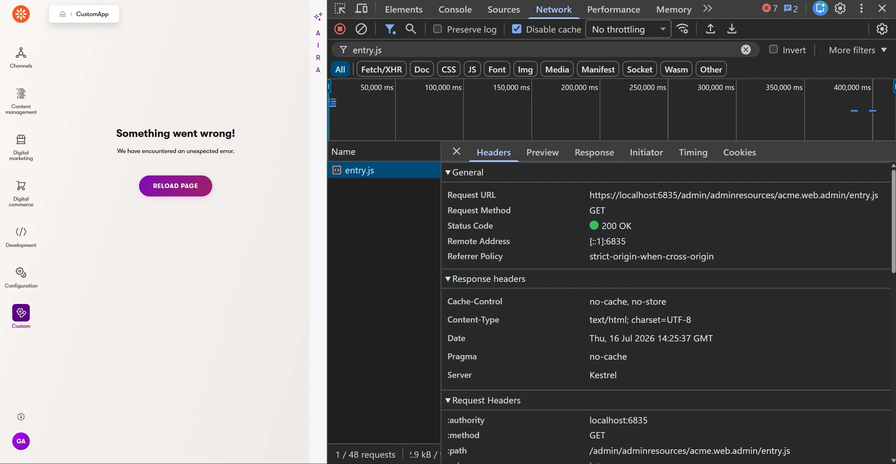Image resolution: width=896 pixels, height=464 pixels.
Task: Select the entry.js request row
Action: point(384,170)
